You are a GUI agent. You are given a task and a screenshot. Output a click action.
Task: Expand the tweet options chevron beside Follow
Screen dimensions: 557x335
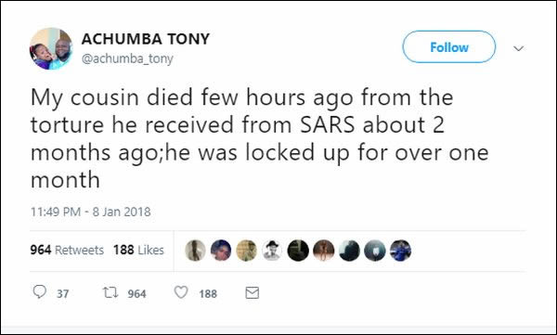click(x=519, y=48)
